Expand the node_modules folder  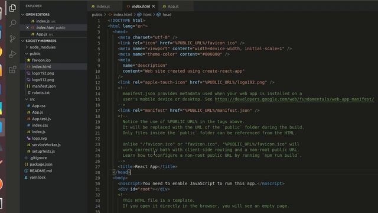click(43, 47)
